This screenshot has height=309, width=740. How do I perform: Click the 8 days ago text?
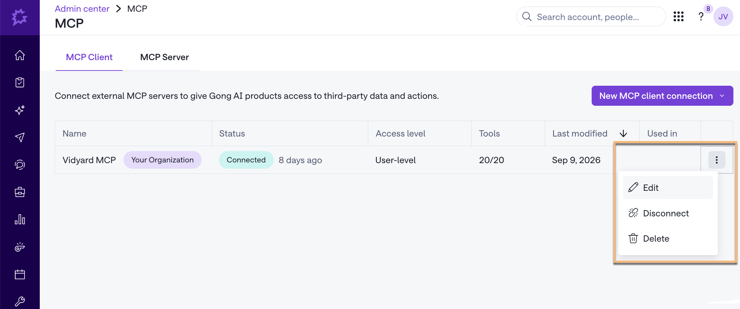tap(300, 160)
